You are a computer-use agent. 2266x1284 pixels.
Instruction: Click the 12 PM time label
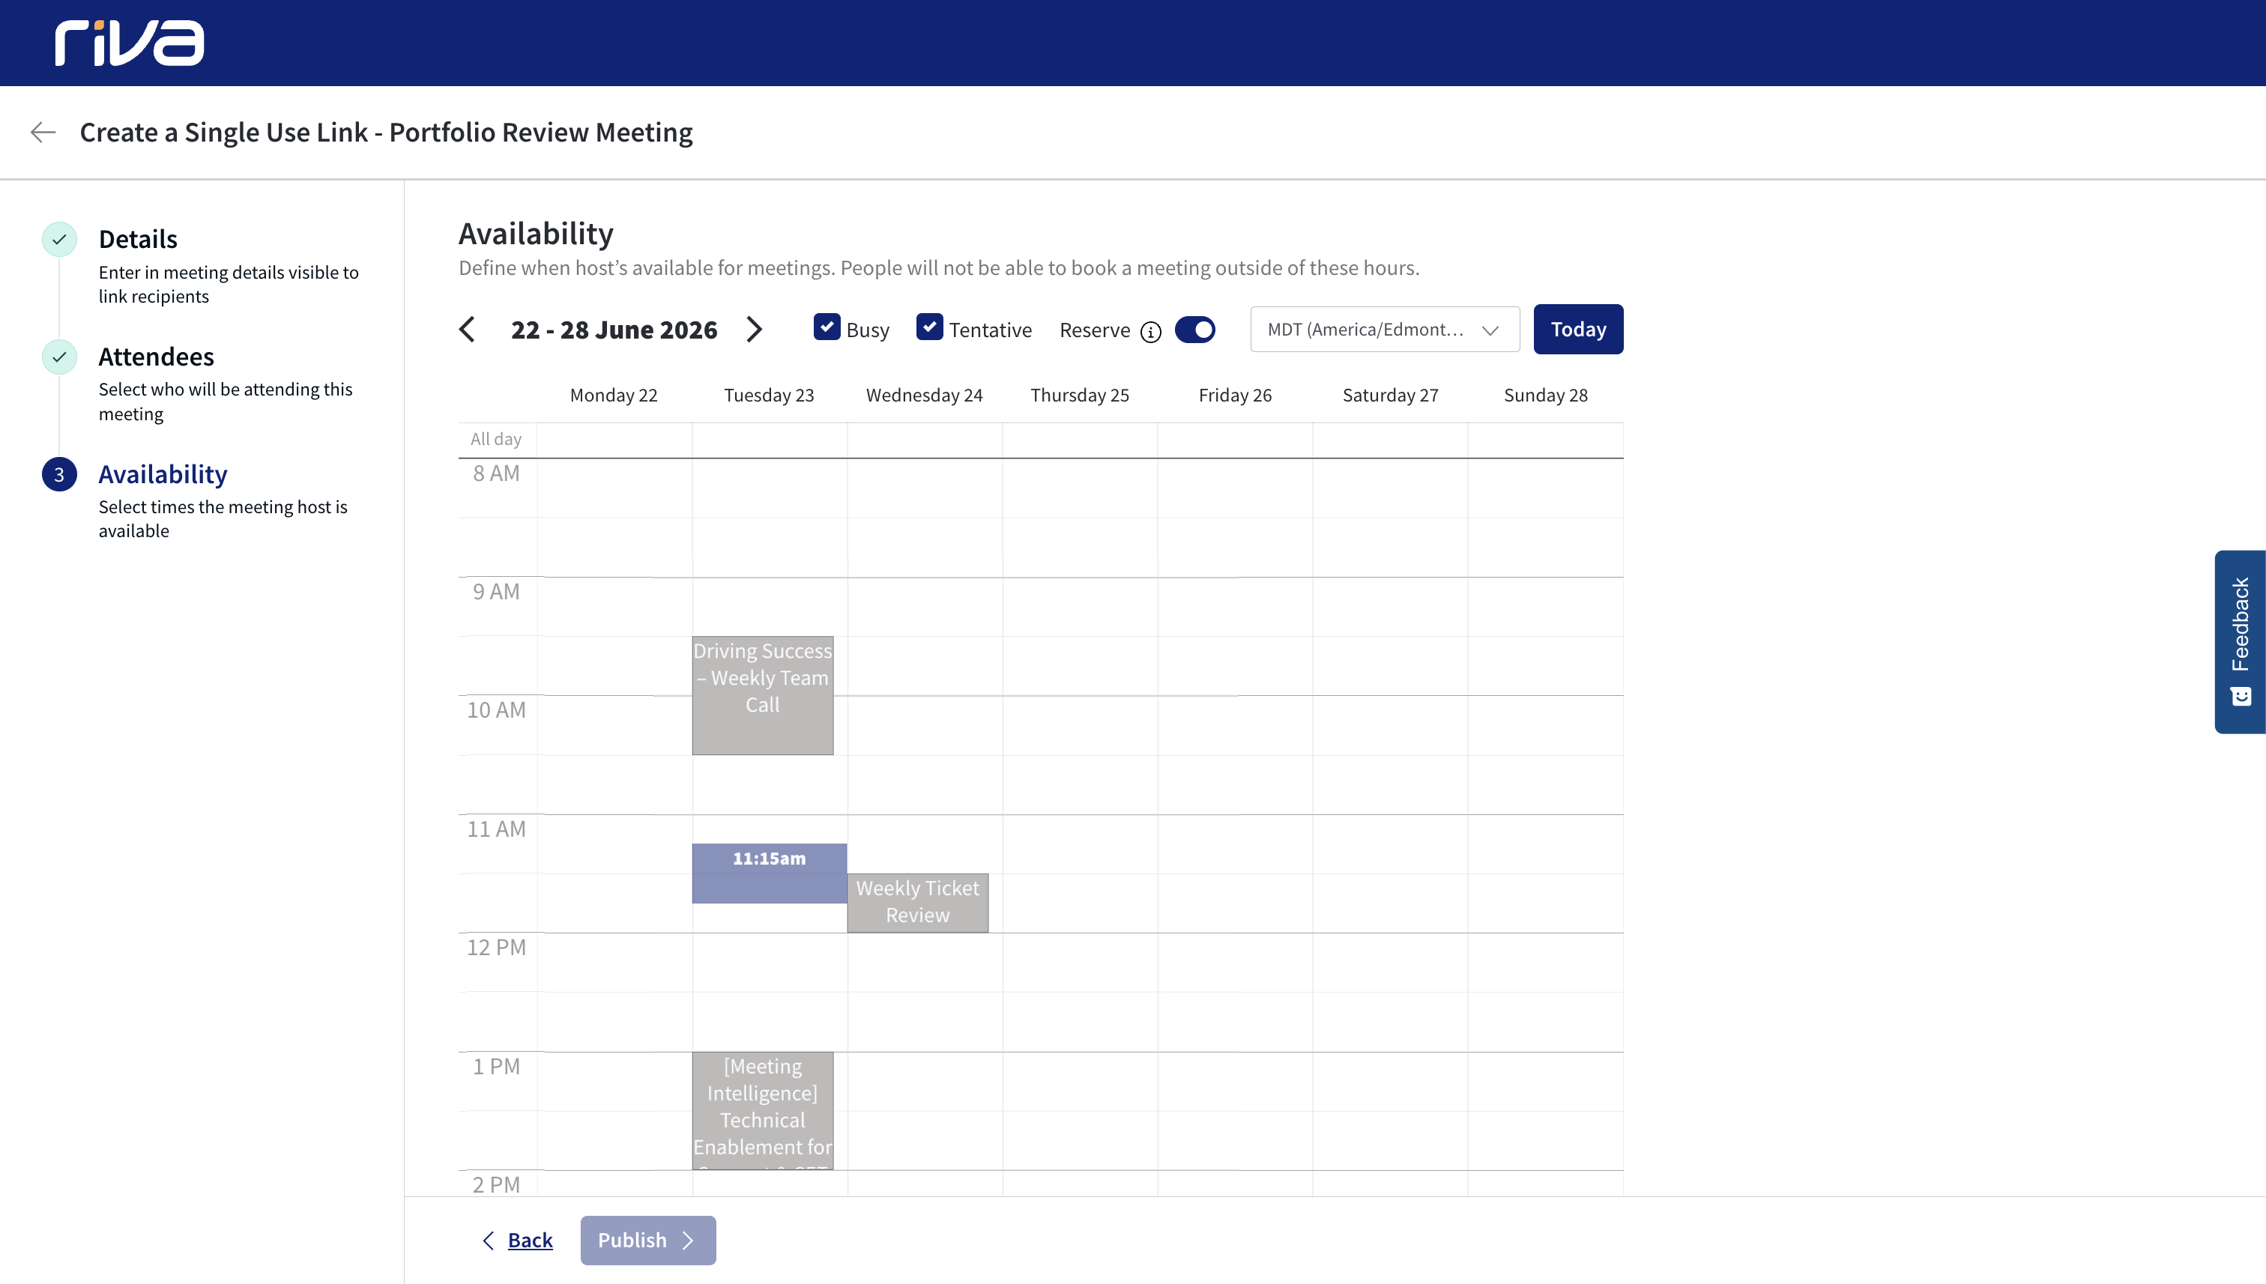(x=496, y=947)
